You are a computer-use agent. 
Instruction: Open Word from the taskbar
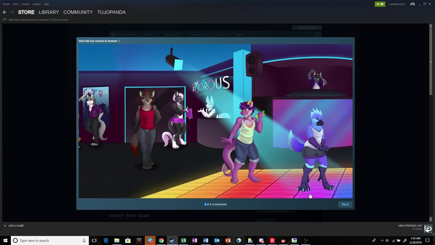(206, 241)
